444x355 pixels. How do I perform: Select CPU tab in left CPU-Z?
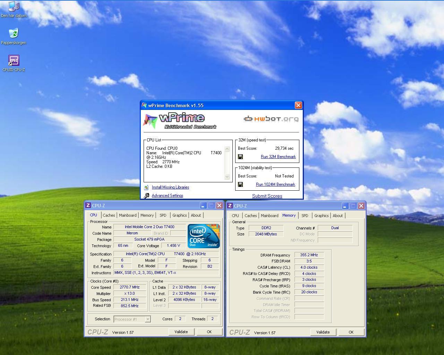point(94,215)
